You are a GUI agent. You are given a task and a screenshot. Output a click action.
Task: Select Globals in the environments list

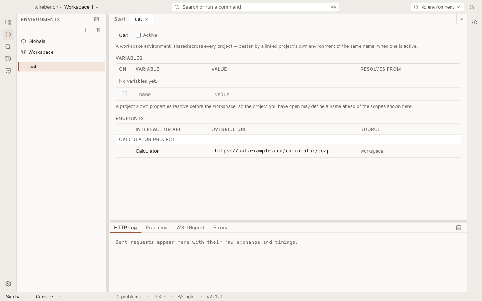(x=61, y=41)
